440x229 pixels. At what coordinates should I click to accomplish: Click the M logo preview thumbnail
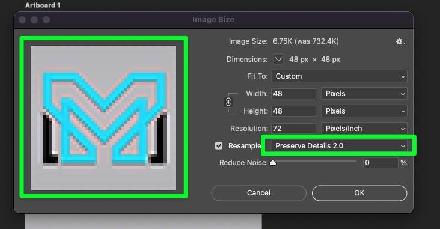pos(103,118)
